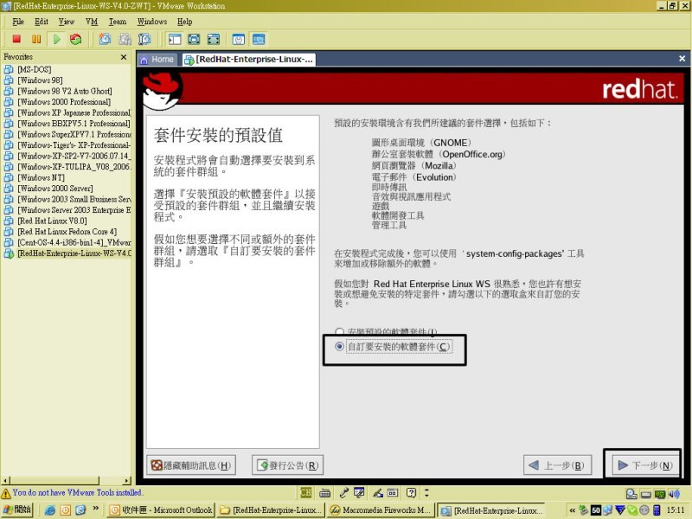Switch to the RedHat-Enterprise-Linux tab

249,60
